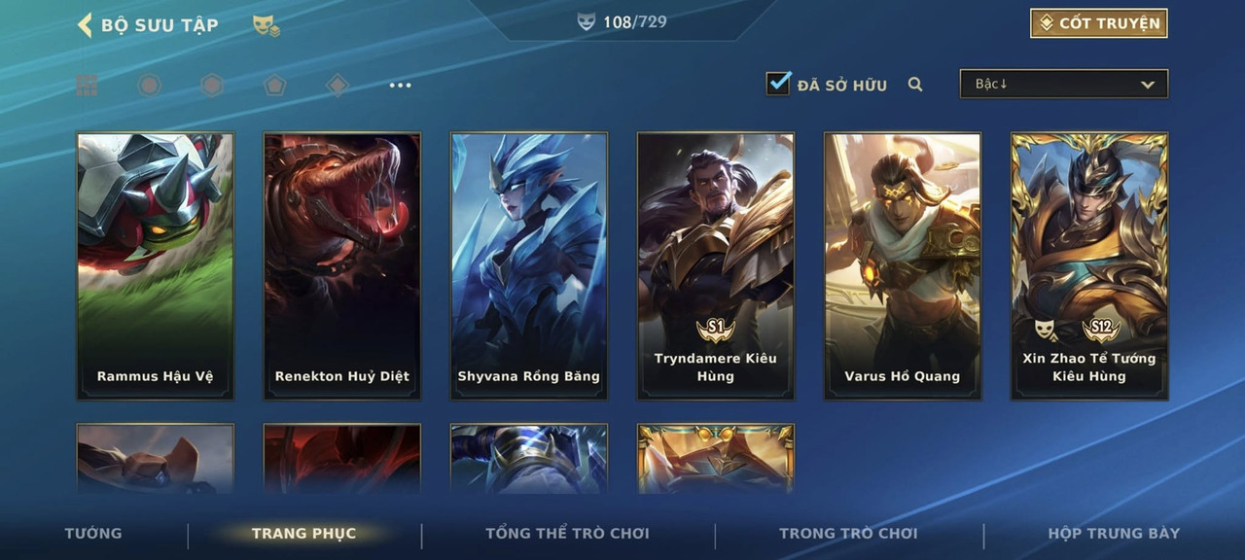Go back using the Bộ Sưu Tập arrow
Screen dimensions: 1245x560
click(x=85, y=25)
